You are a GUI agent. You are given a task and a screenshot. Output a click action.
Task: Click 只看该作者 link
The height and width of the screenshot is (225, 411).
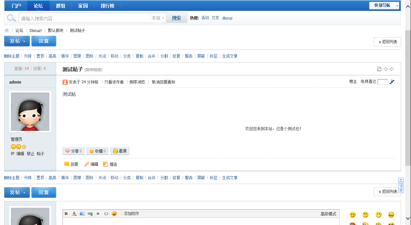pyautogui.click(x=114, y=82)
